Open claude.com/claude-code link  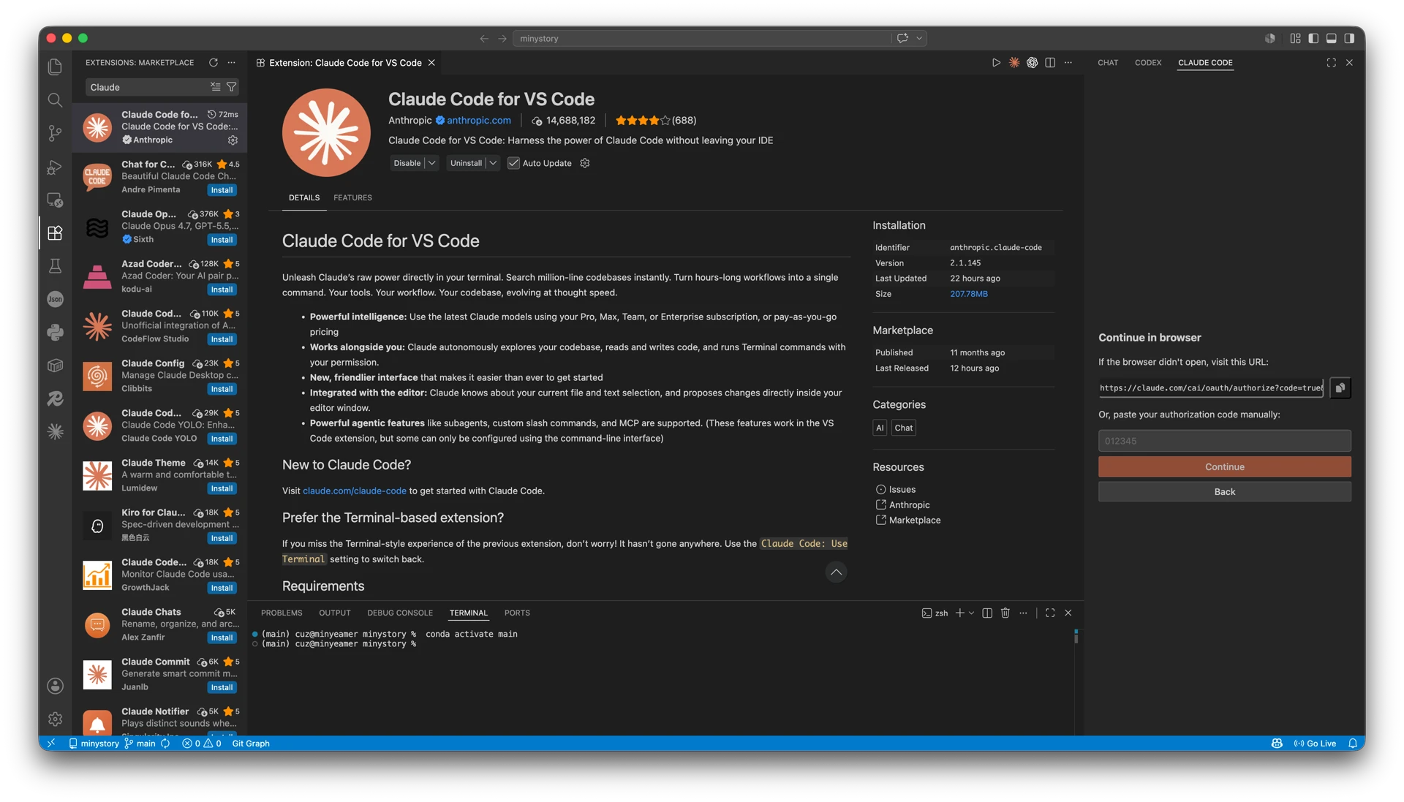[355, 491]
